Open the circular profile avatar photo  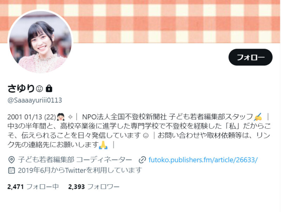[40, 42]
